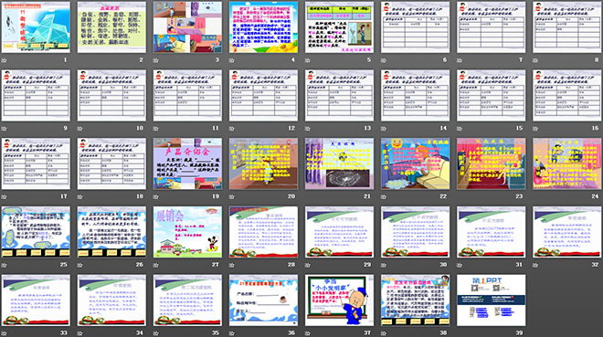The image size is (603, 337).
Task: Click the animation star icon under slide 1
Action: point(5,60)
